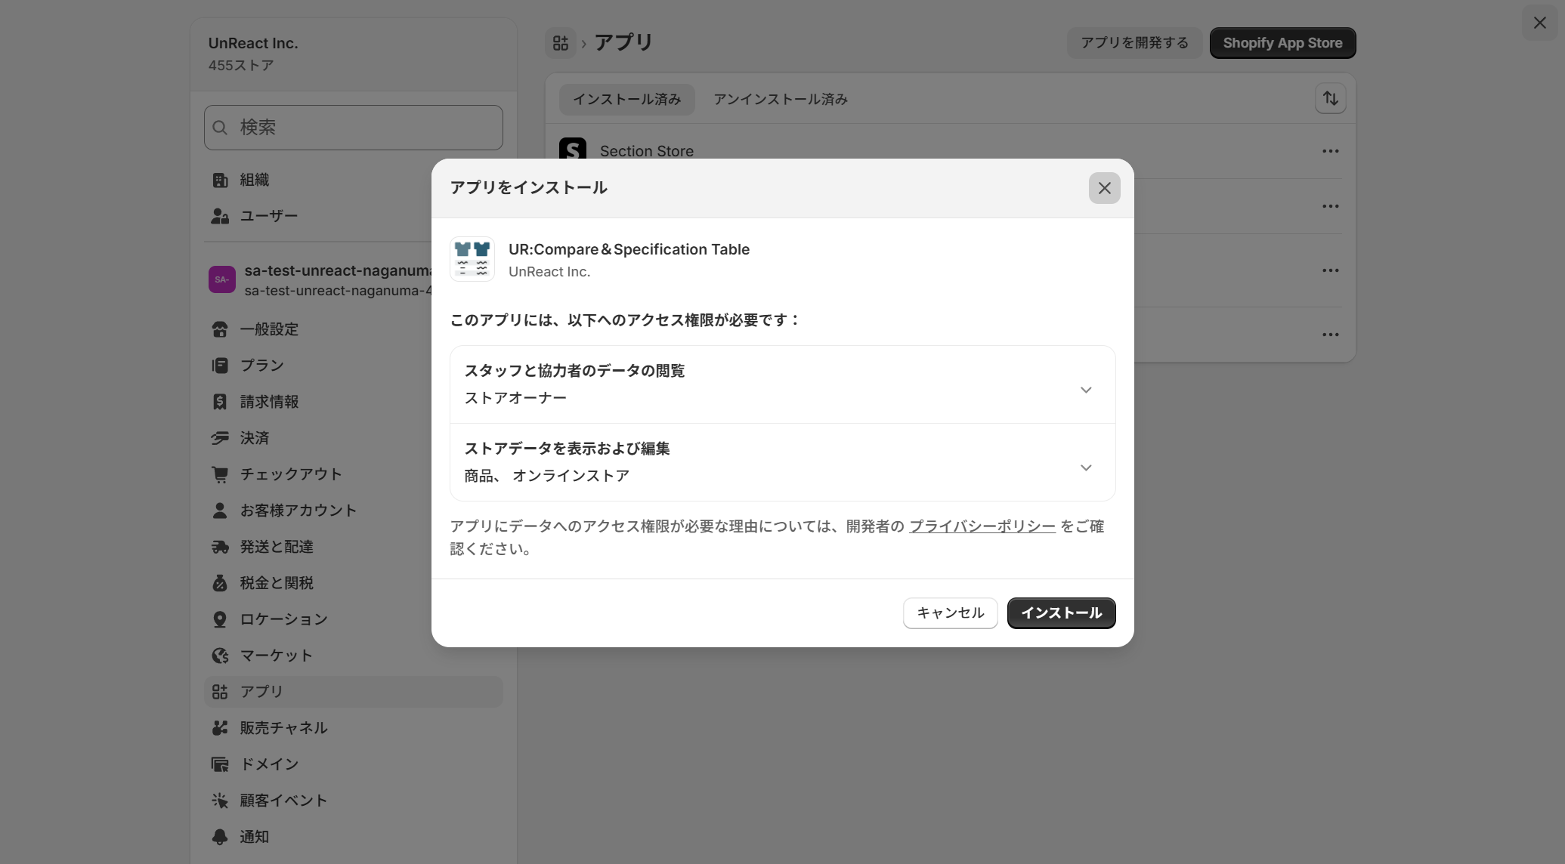
Task: Click the キャンセル button
Action: click(x=950, y=613)
